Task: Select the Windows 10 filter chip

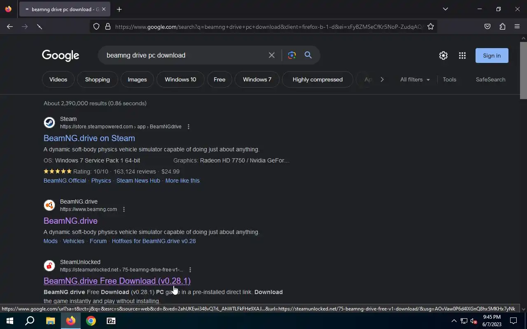Action: pyautogui.click(x=180, y=79)
